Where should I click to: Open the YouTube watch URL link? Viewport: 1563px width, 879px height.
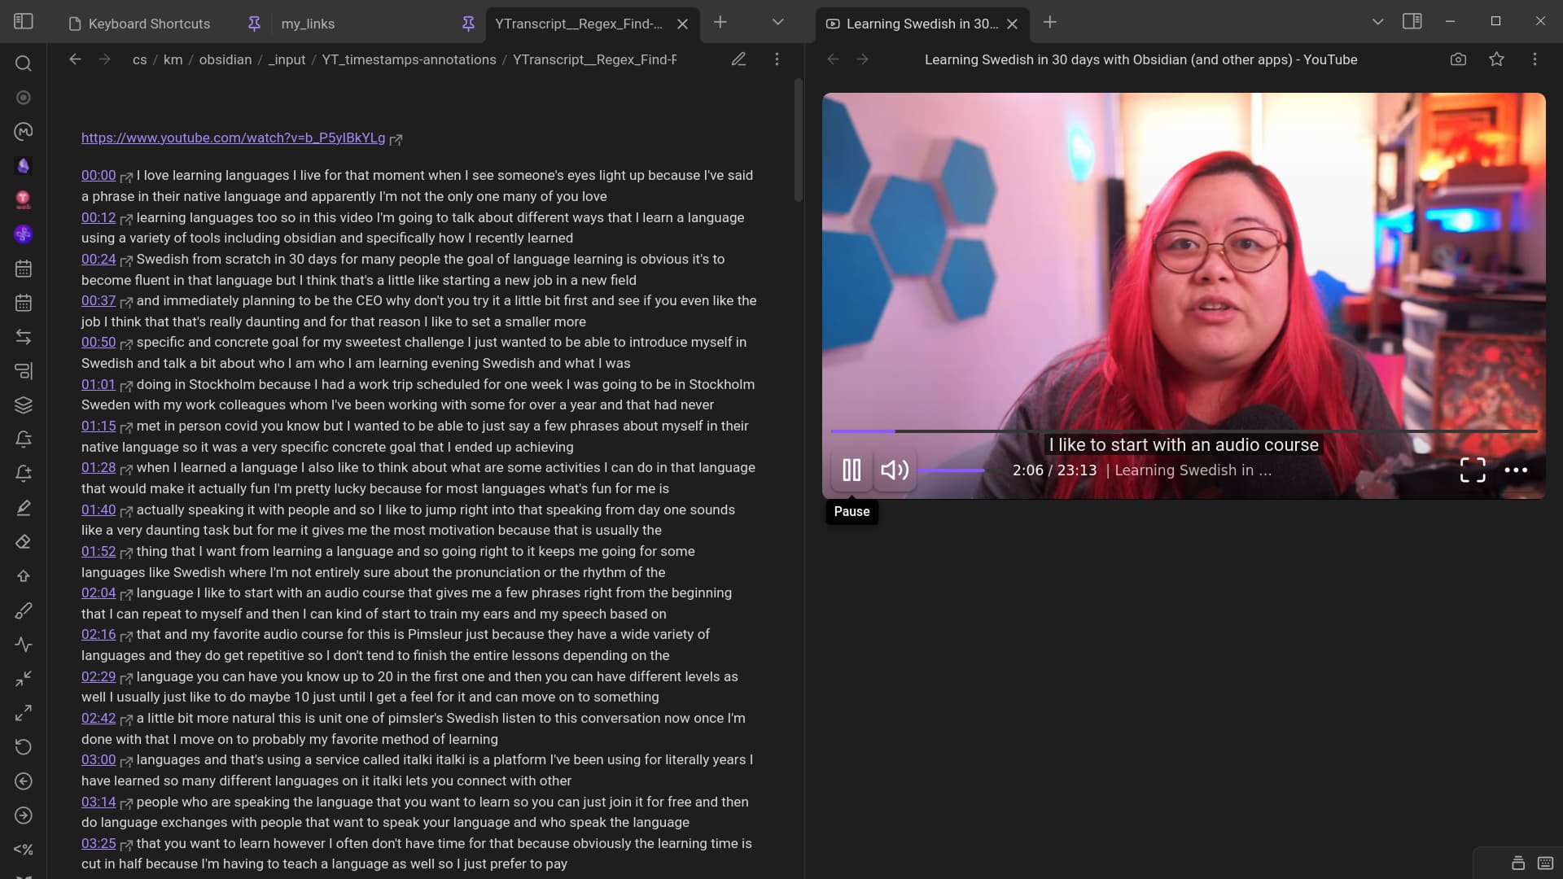click(233, 138)
